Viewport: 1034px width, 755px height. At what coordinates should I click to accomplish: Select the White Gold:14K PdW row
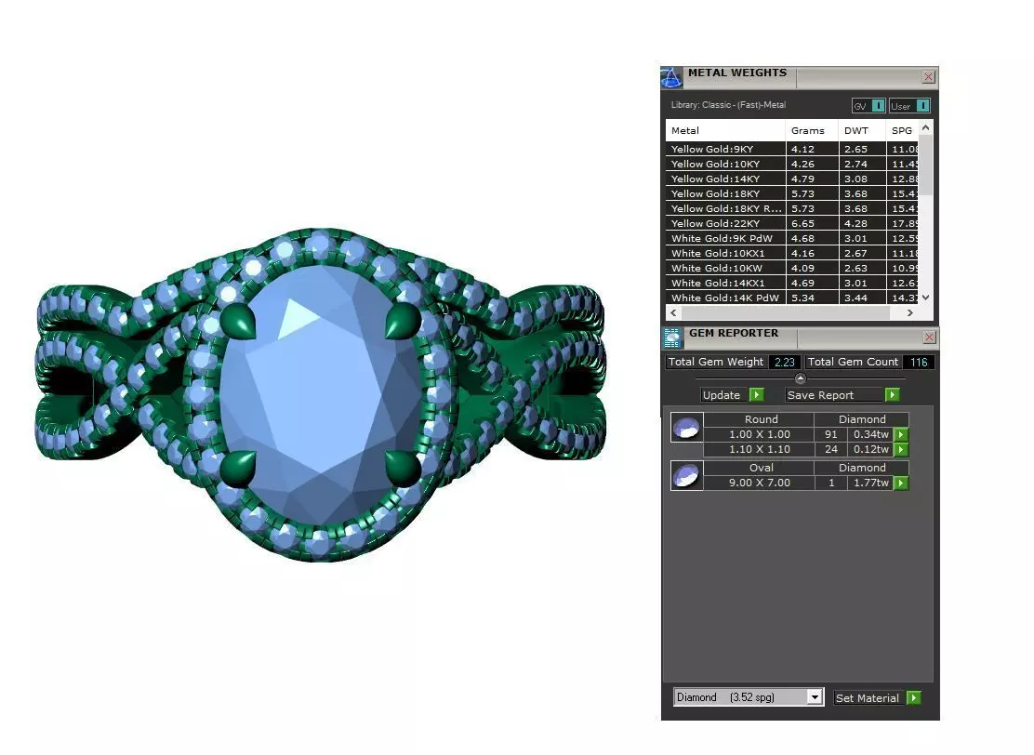pos(792,298)
